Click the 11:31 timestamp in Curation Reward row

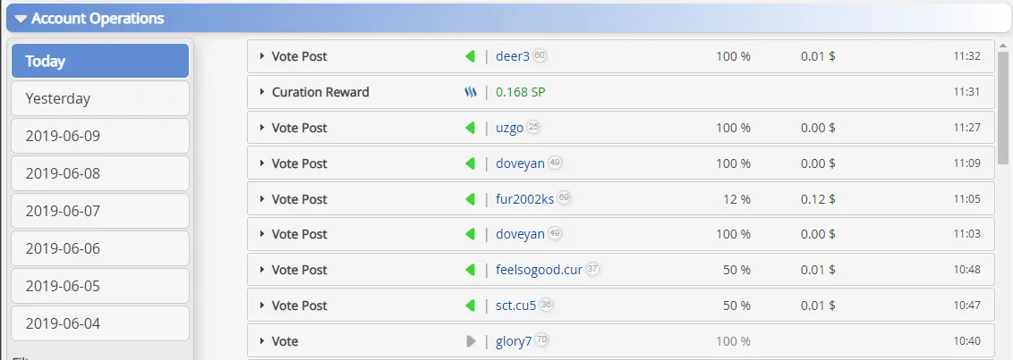(966, 92)
